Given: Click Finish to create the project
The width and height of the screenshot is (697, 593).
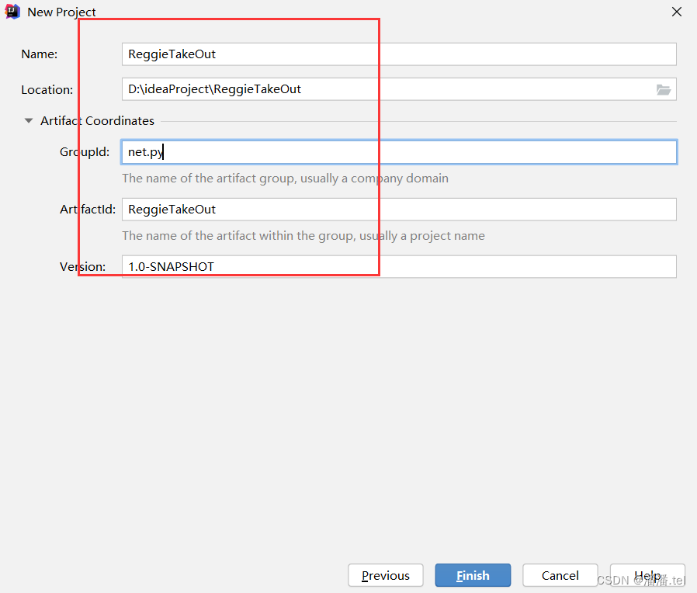Looking at the screenshot, I should (x=473, y=575).
